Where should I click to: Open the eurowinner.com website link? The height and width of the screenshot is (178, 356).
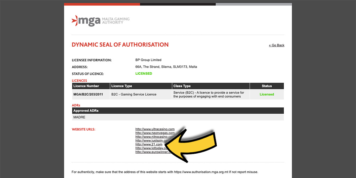[x=153, y=152]
